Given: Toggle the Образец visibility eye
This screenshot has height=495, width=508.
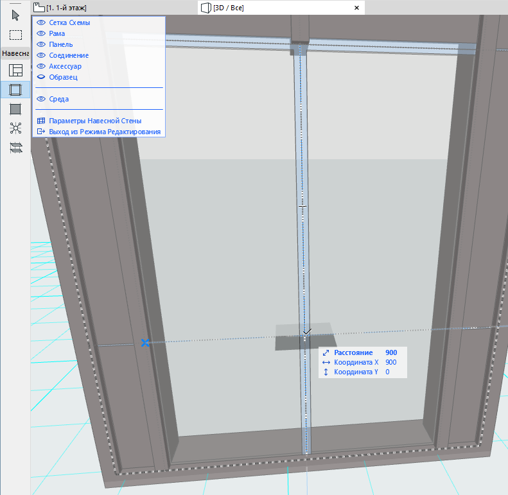Looking at the screenshot, I should click(41, 77).
